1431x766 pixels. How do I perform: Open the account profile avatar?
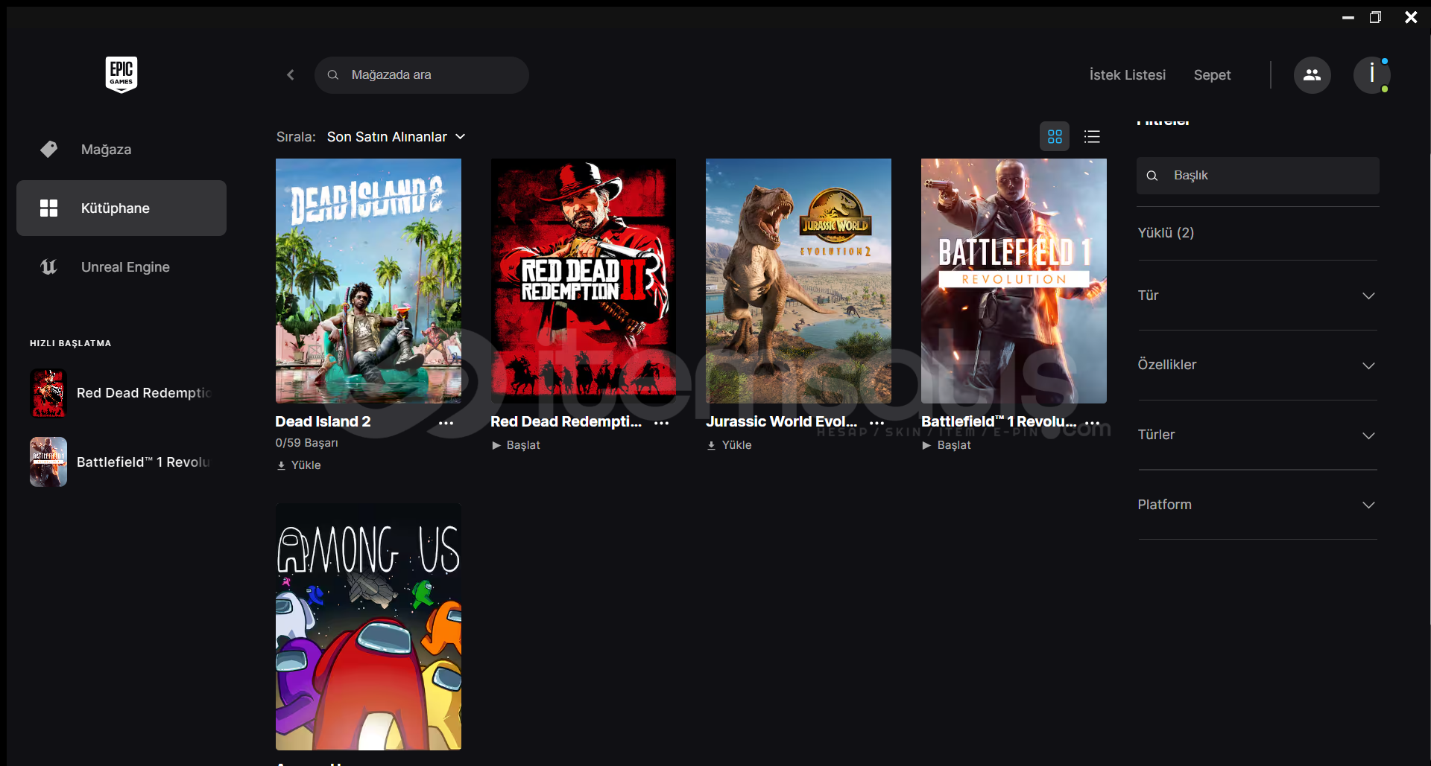click(1371, 74)
